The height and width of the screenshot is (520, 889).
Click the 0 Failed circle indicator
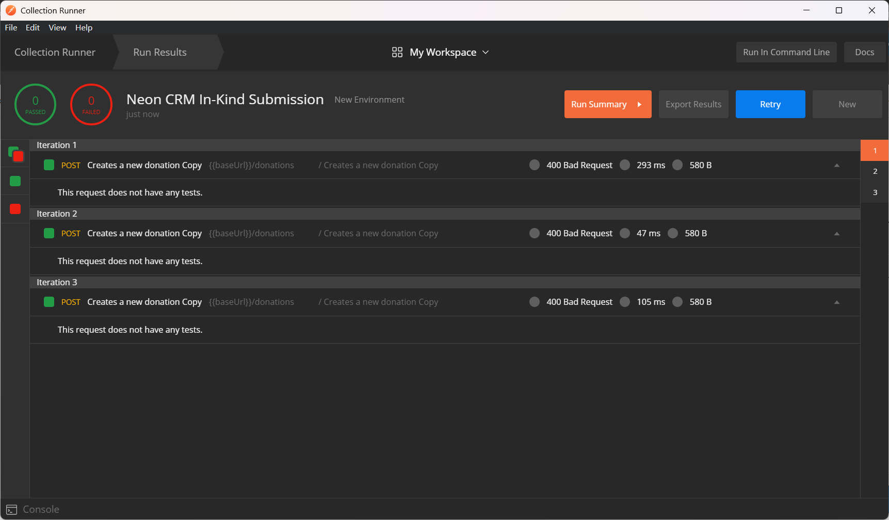(91, 104)
